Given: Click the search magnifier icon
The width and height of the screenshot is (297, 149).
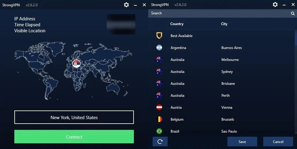Looking at the screenshot, I should (x=293, y=13).
